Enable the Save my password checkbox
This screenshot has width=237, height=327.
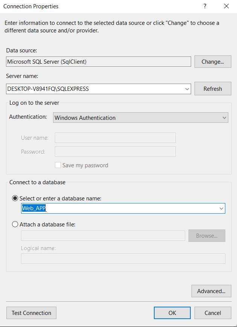click(x=58, y=165)
